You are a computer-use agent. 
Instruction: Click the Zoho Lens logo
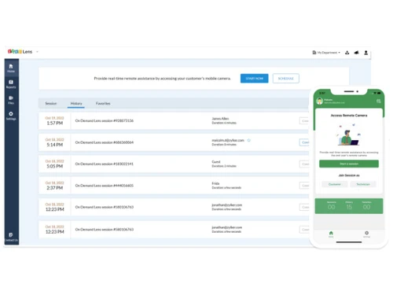pyautogui.click(x=20, y=52)
